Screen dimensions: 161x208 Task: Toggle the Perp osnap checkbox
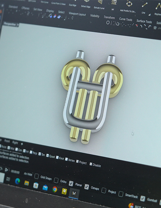click(x=31, y=152)
